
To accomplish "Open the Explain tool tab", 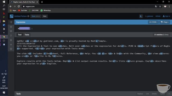I will coord(162,94).
